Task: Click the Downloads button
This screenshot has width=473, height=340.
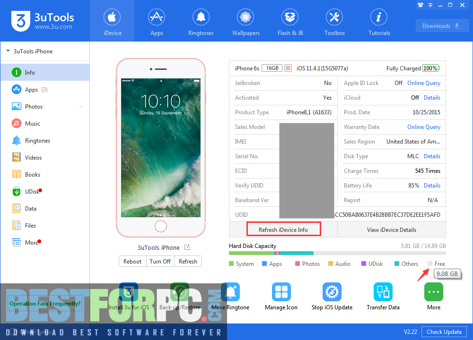Action: 442,26
